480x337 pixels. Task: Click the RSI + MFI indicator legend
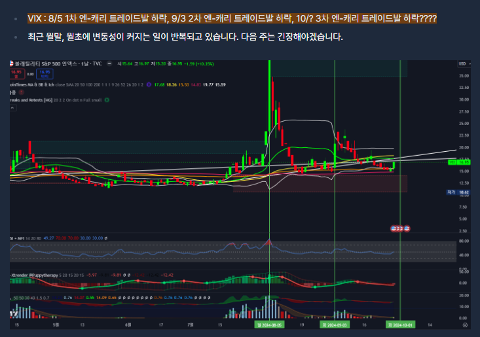[x=26, y=238]
